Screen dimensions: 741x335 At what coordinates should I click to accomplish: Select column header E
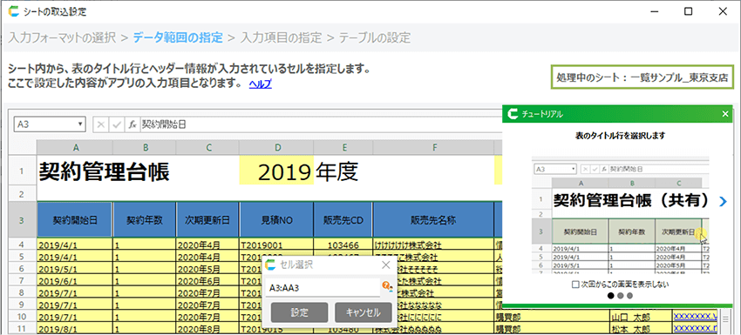click(x=343, y=148)
